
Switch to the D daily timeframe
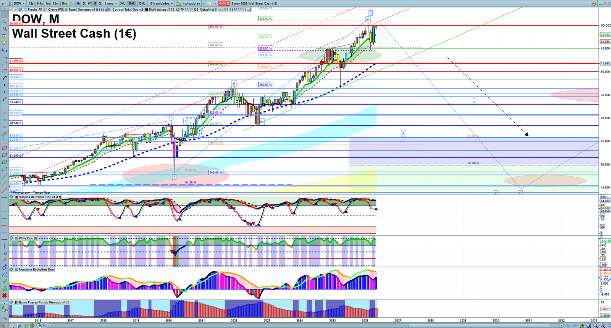[84, 3]
